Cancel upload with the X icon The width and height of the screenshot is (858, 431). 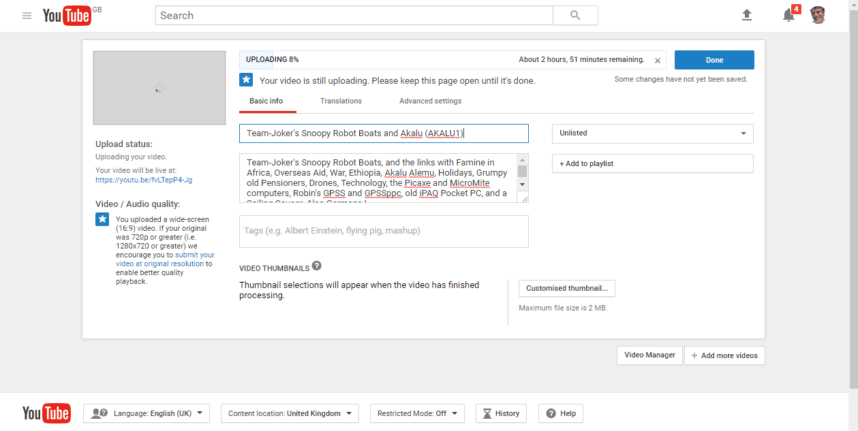[x=658, y=61]
